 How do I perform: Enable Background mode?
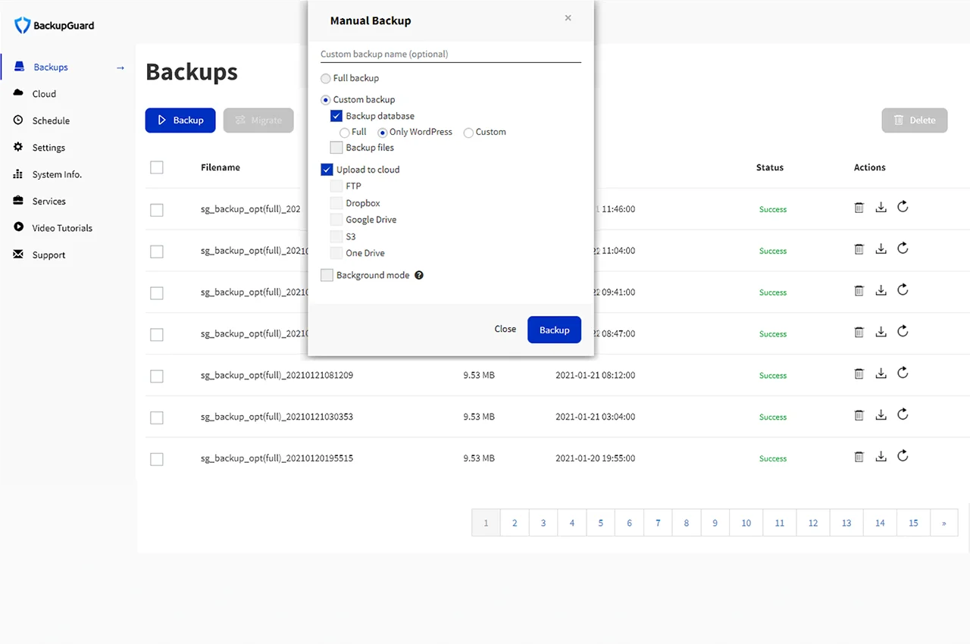[327, 274]
